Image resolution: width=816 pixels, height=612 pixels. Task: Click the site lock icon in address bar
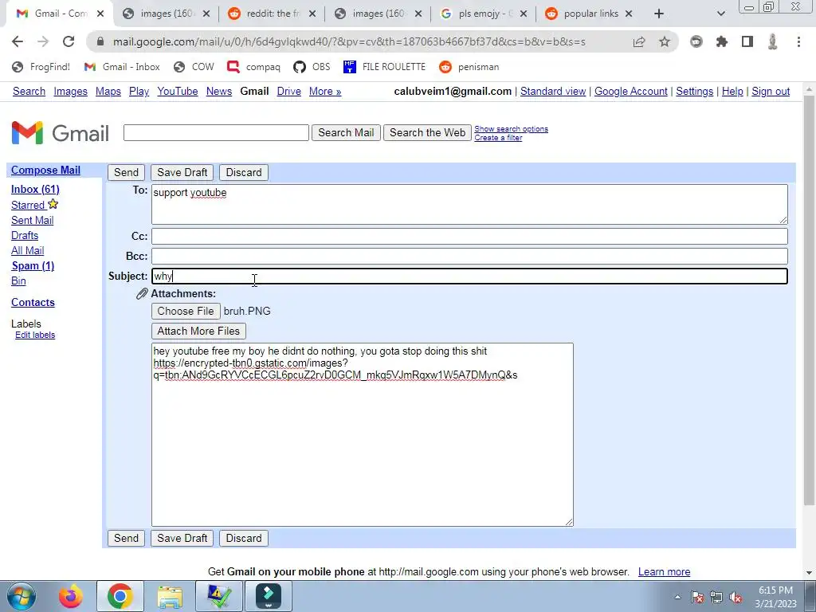coord(100,41)
